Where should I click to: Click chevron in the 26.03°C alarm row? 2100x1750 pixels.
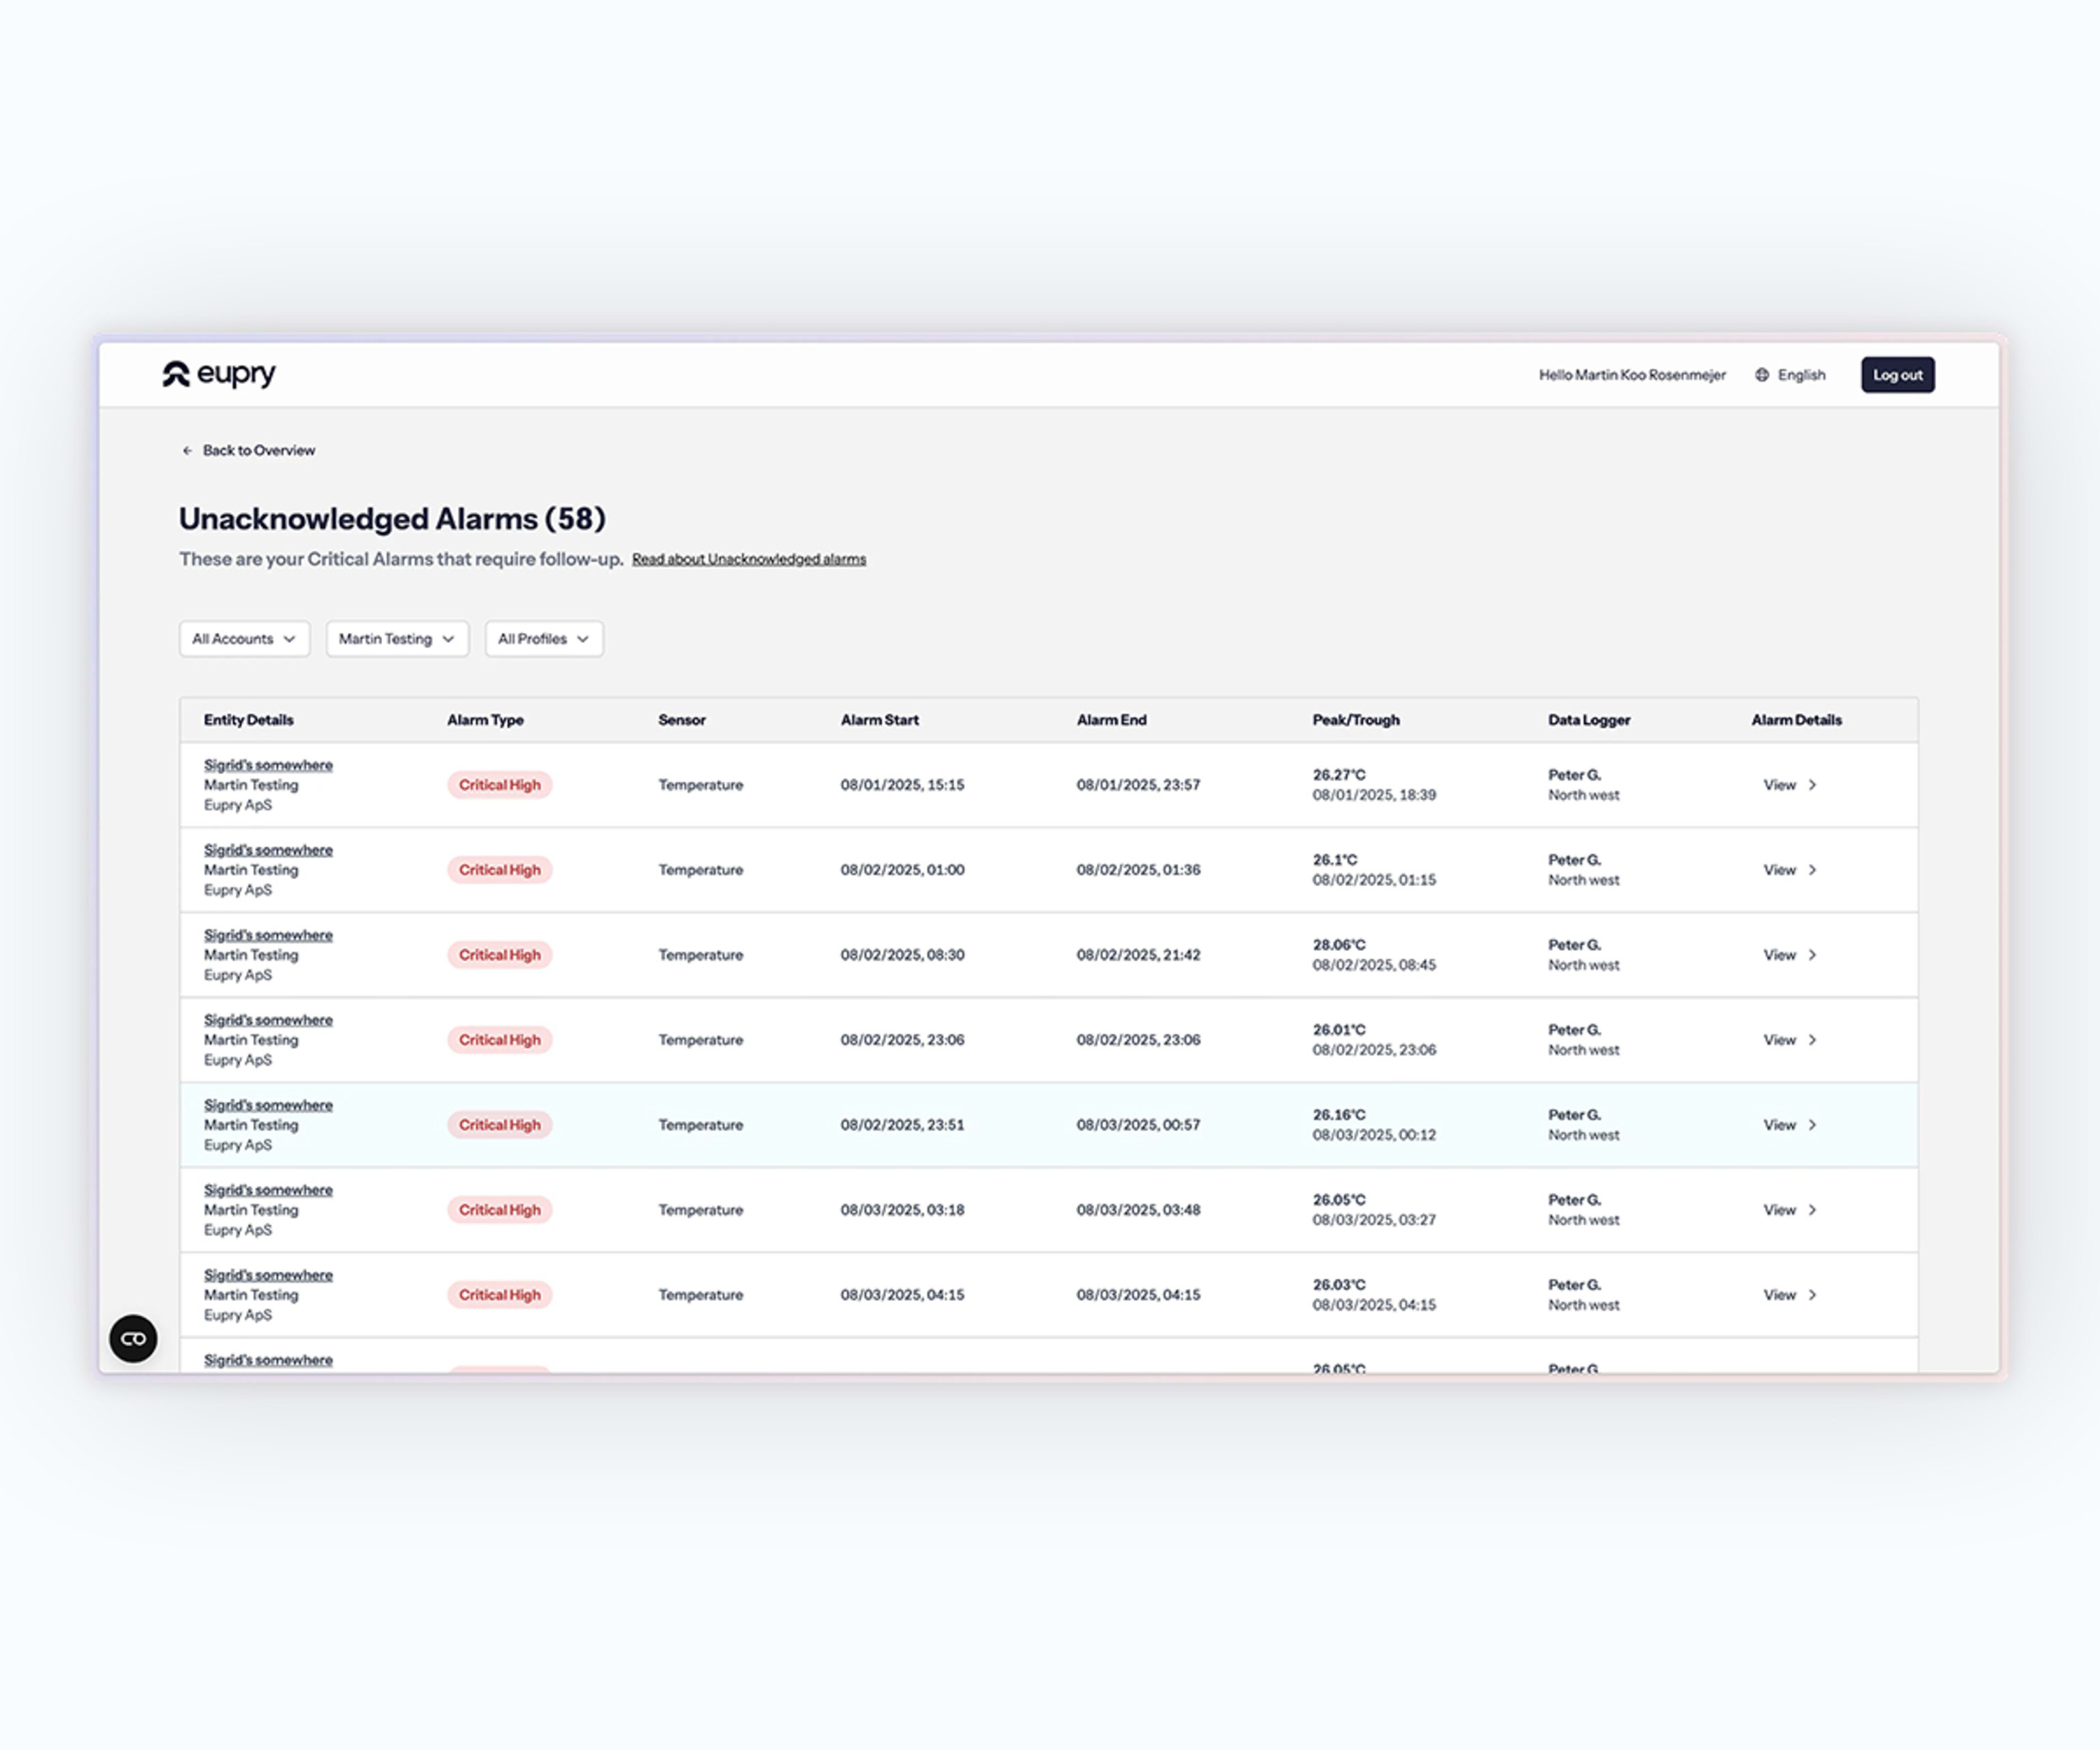tap(1812, 1295)
